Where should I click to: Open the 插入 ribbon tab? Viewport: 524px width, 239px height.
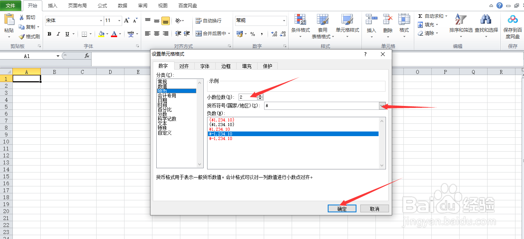tap(52, 5)
